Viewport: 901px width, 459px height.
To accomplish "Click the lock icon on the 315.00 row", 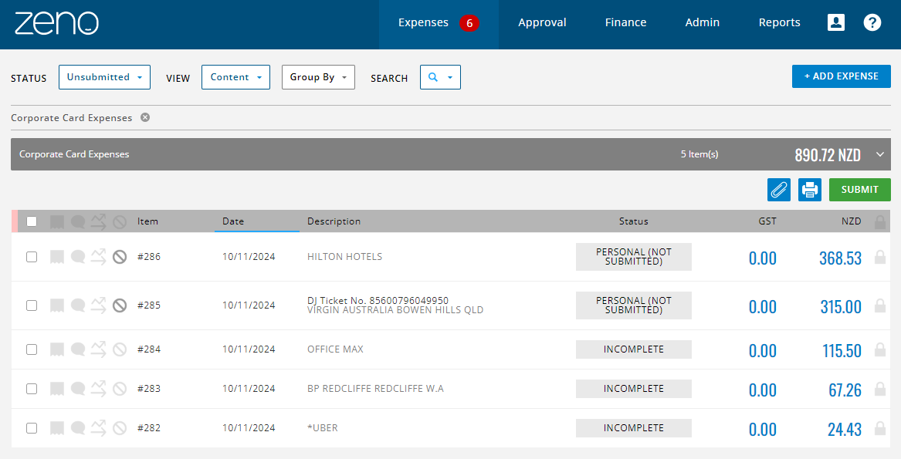I will pyautogui.click(x=879, y=305).
